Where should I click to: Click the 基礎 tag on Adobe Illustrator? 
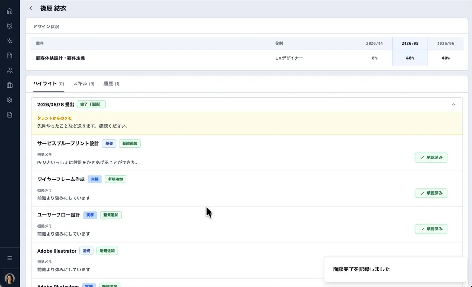pos(86,251)
